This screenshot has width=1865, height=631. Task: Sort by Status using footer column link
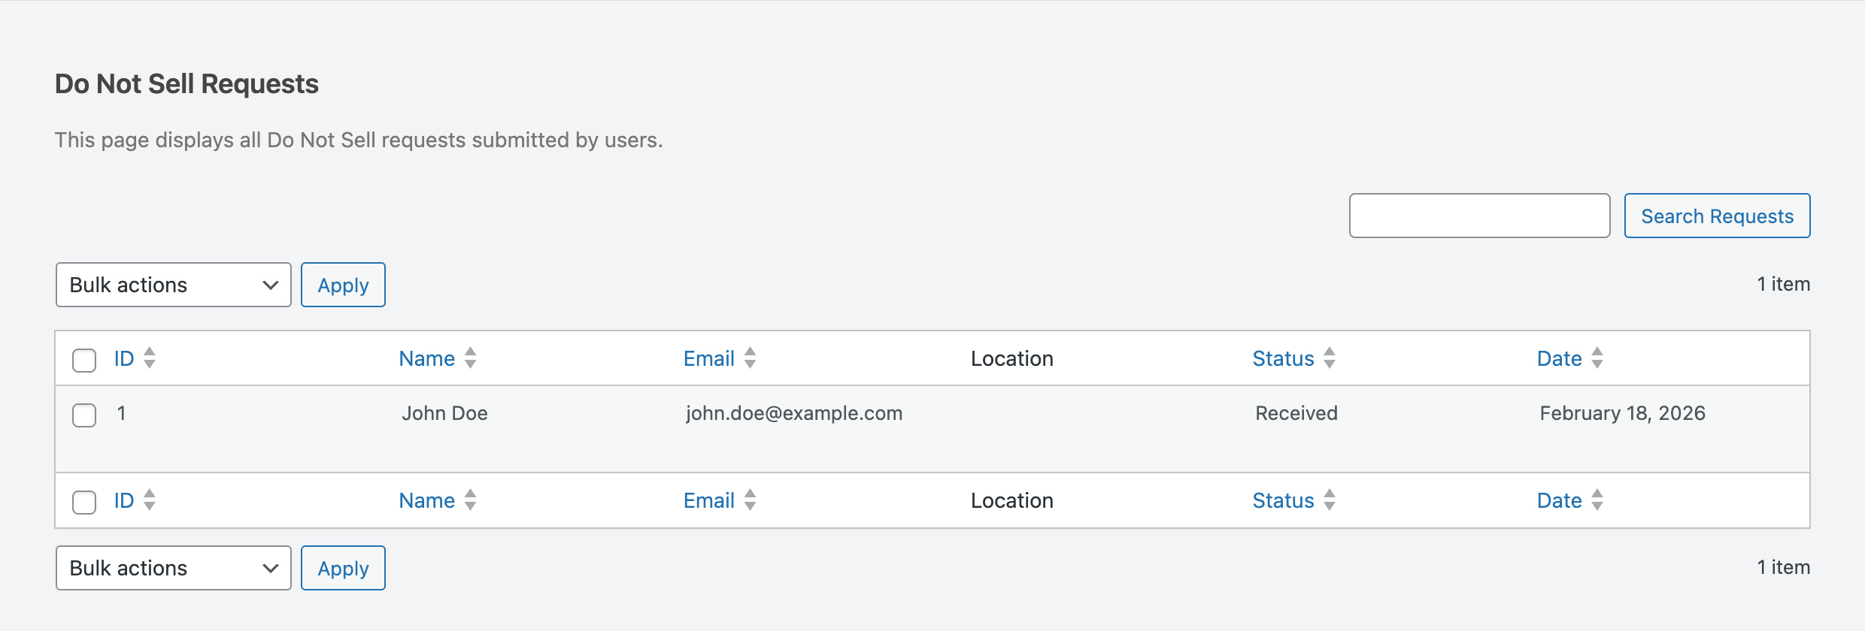click(x=1283, y=500)
